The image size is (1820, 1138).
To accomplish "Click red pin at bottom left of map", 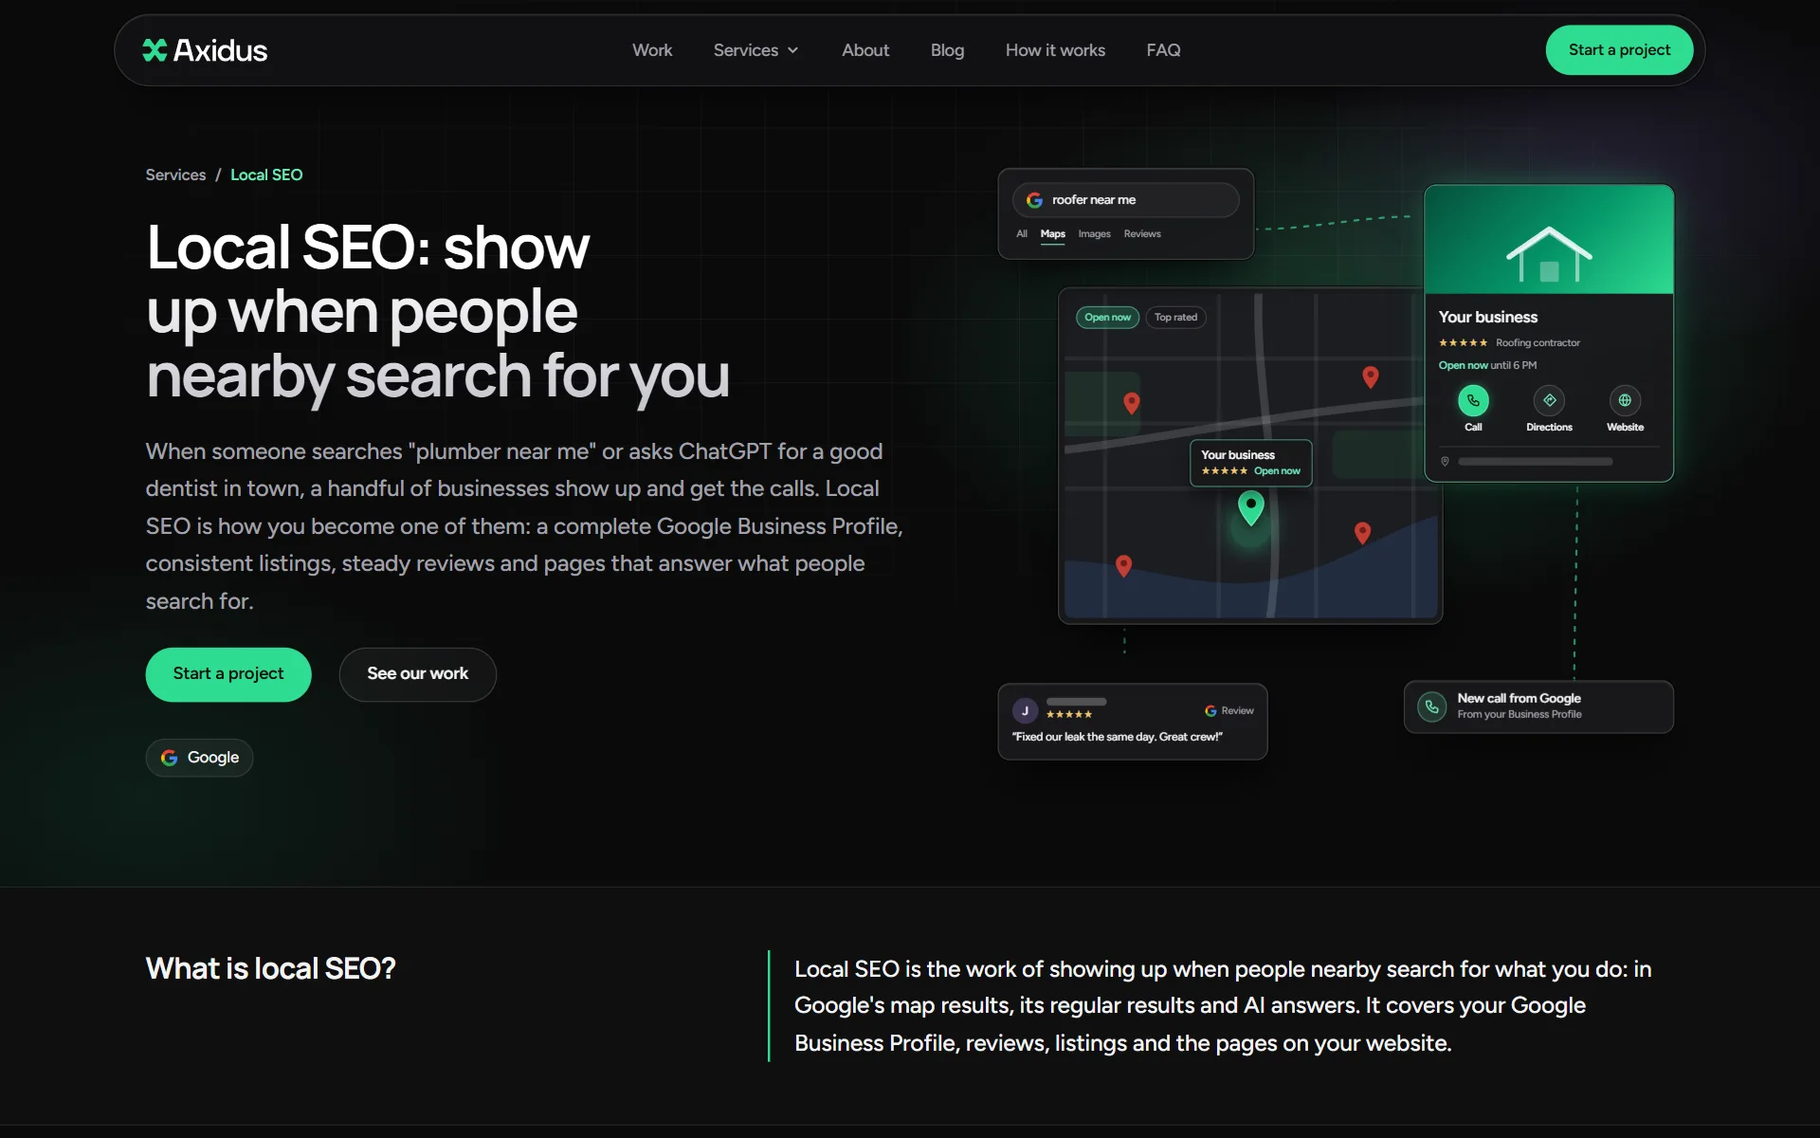I will pos(1124,566).
